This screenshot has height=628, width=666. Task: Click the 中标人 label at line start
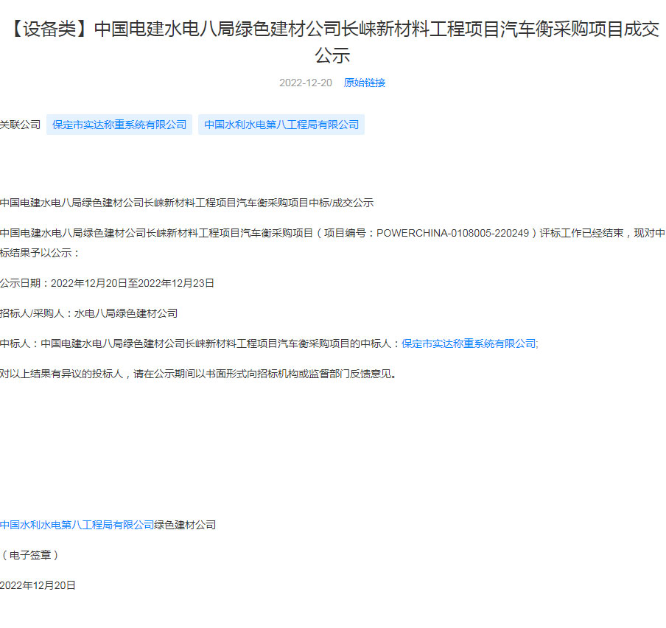pos(16,343)
